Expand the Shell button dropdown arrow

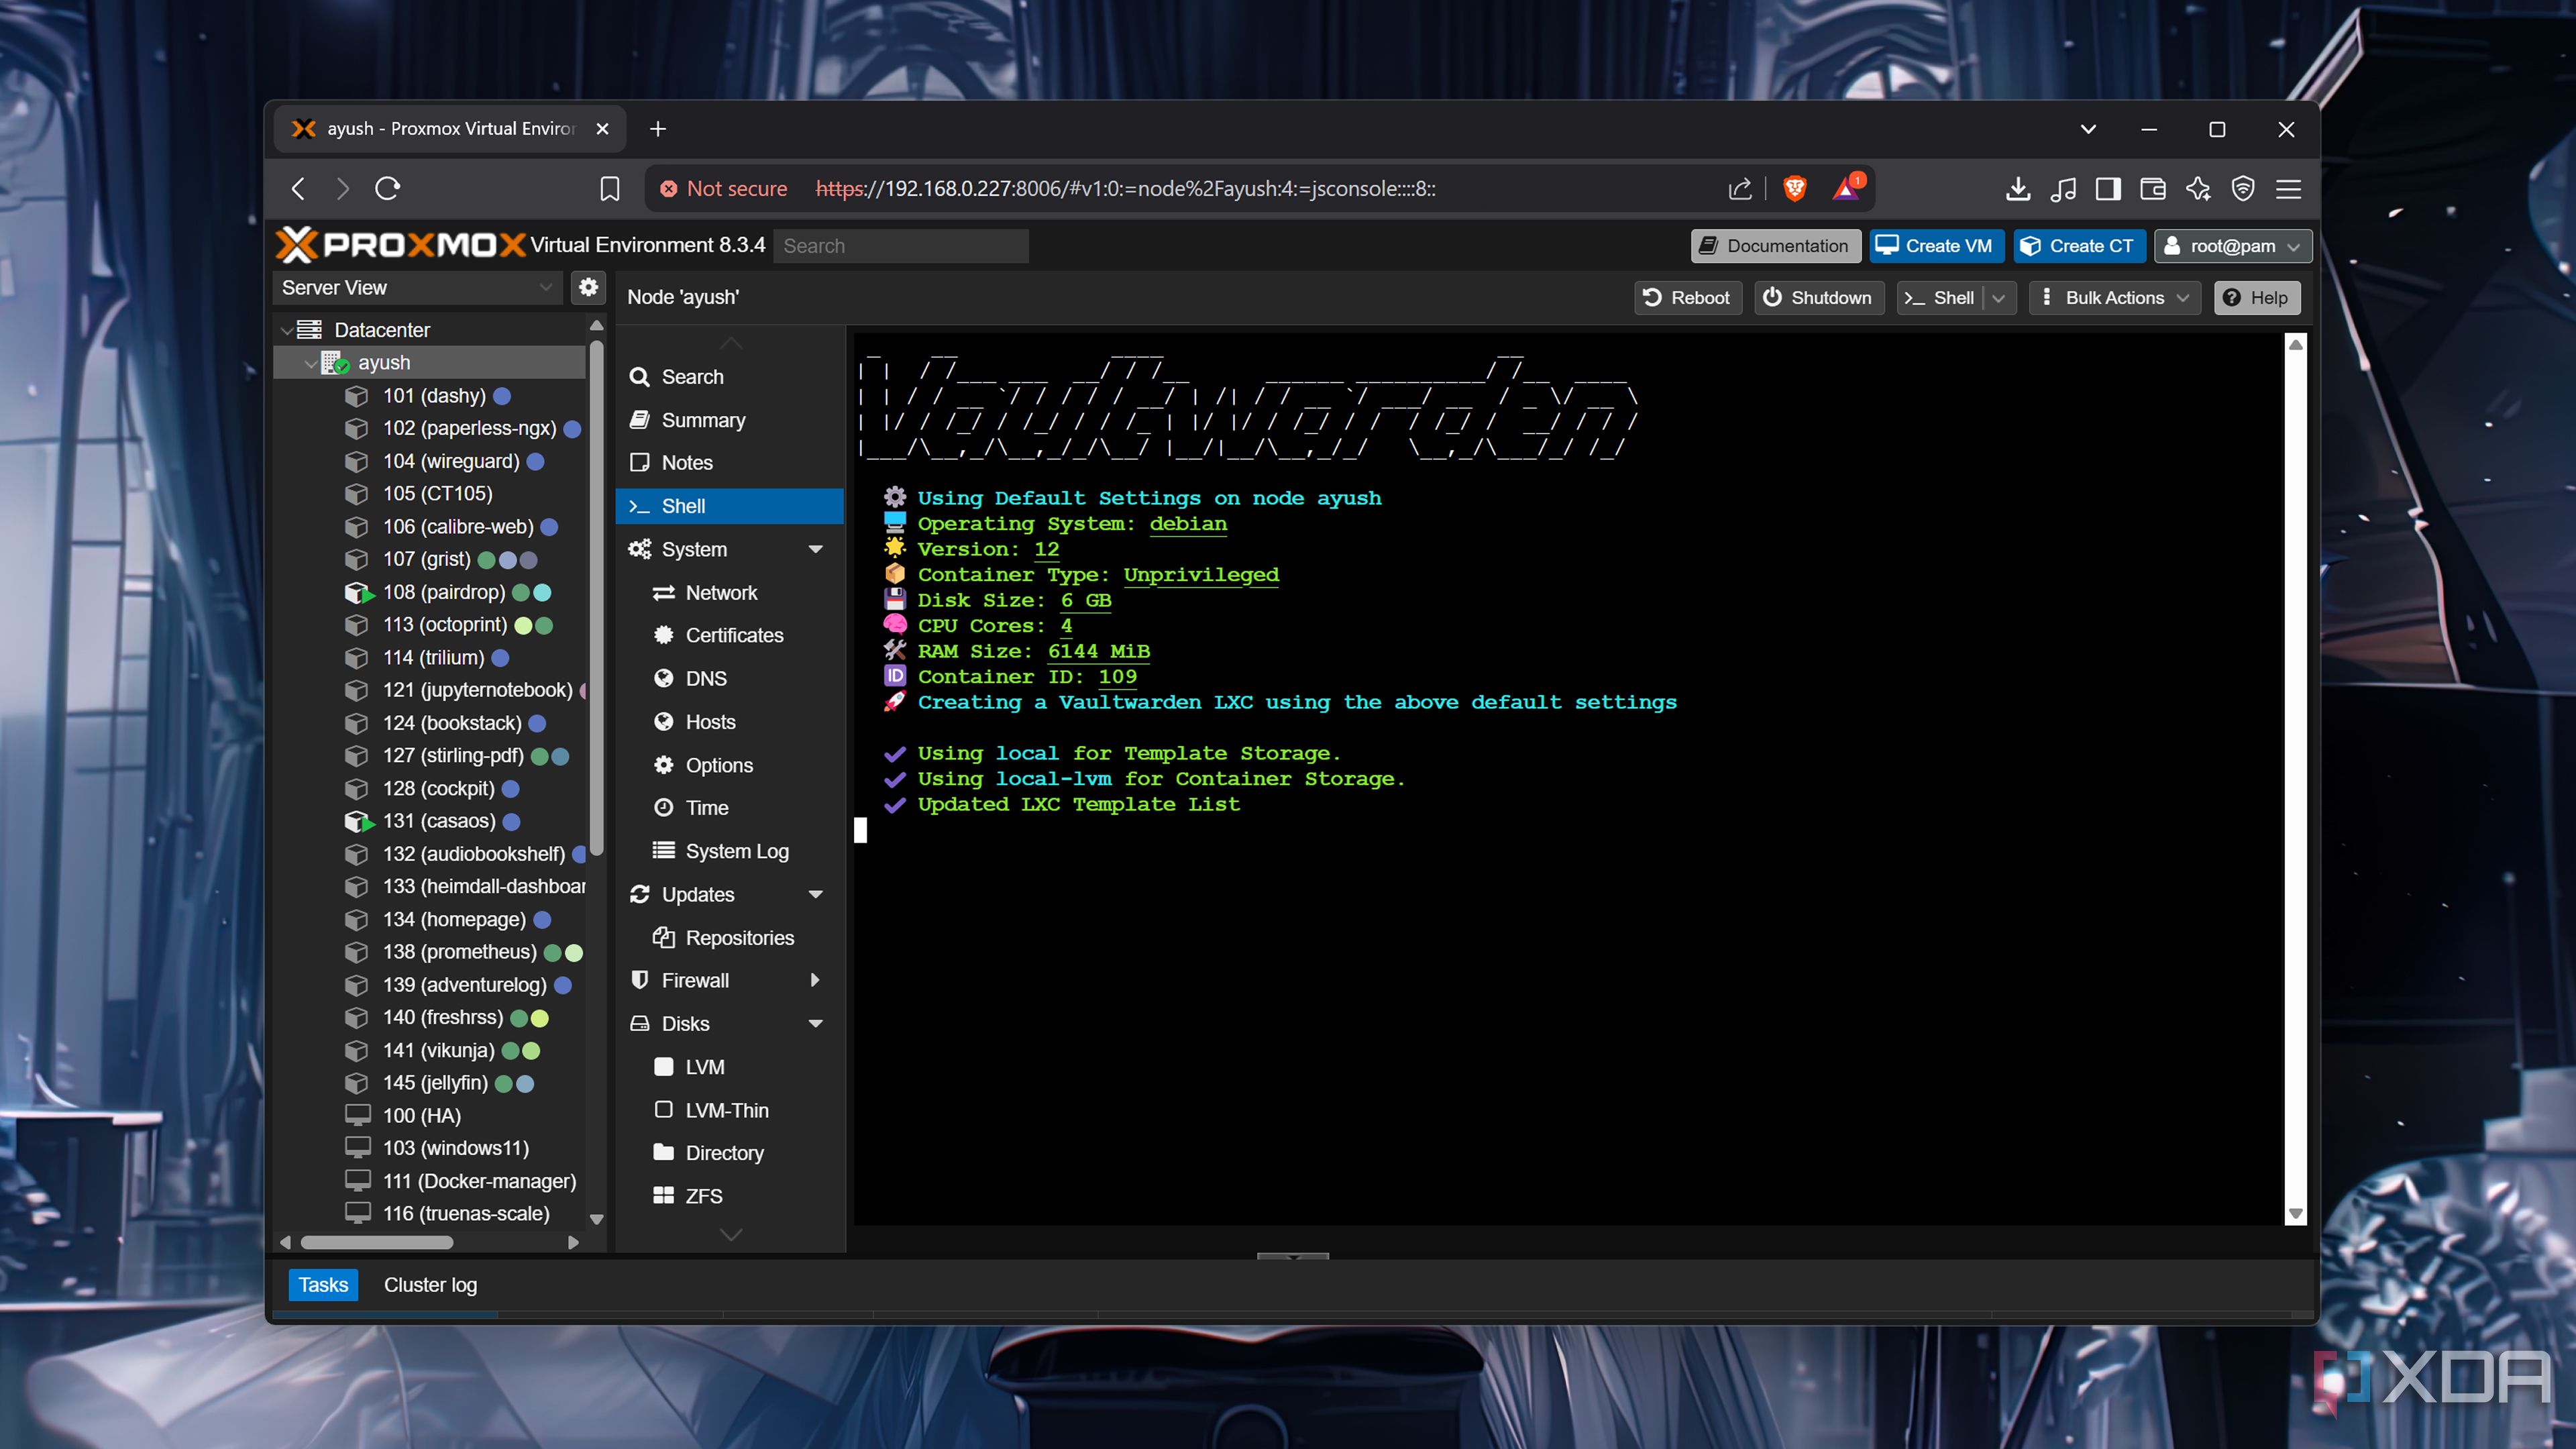1999,298
